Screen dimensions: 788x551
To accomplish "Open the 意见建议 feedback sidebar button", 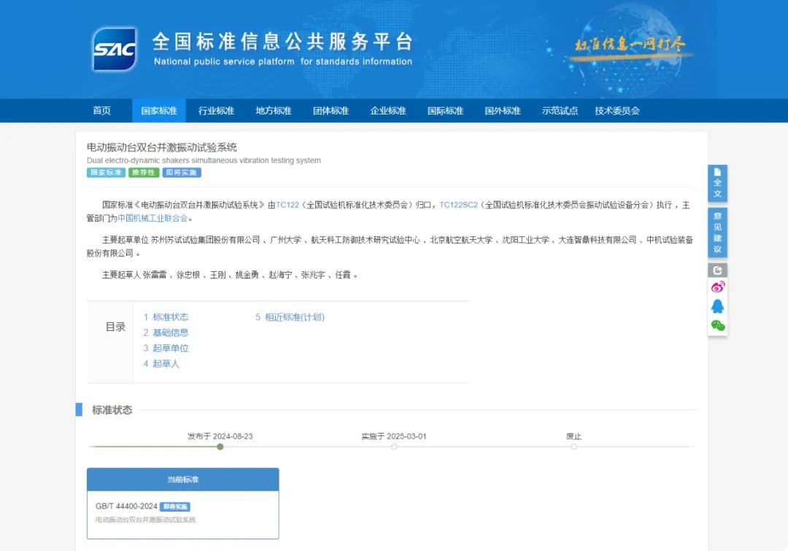I will point(717,232).
